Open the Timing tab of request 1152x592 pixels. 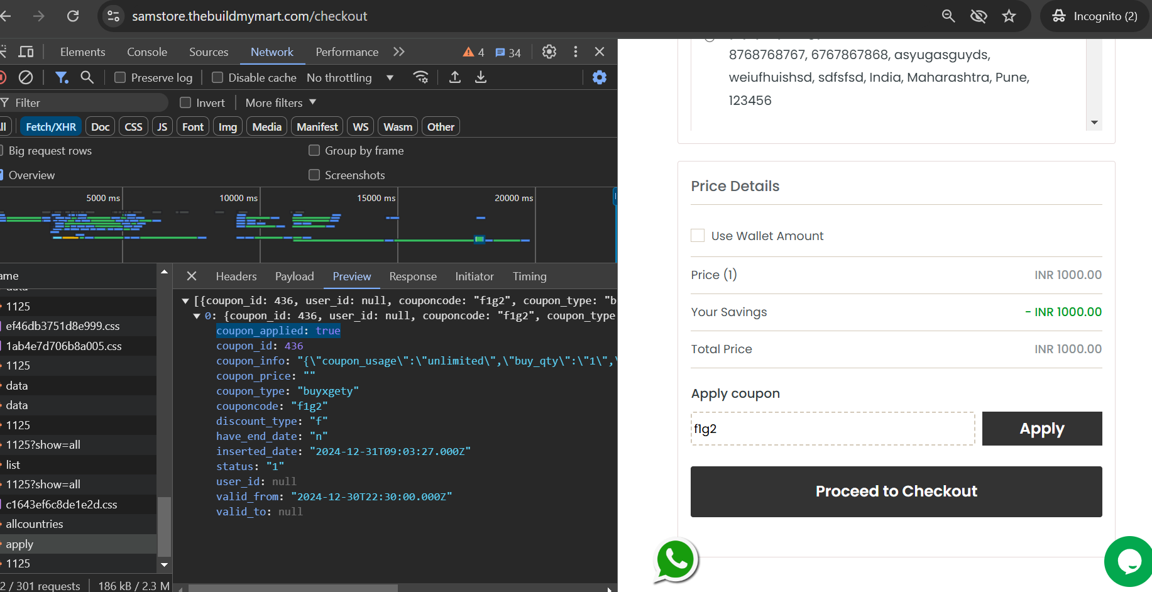pyautogui.click(x=530, y=277)
